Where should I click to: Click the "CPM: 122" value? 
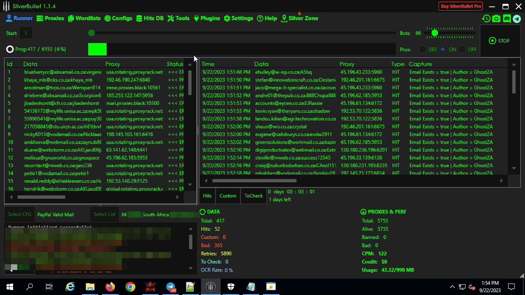tap(374, 254)
